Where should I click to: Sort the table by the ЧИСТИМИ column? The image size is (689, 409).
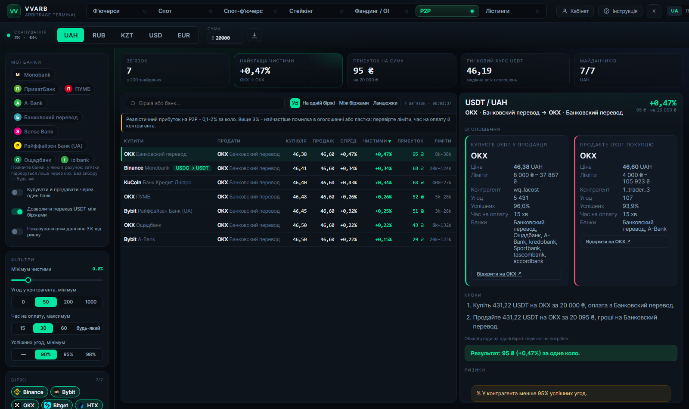tap(377, 141)
